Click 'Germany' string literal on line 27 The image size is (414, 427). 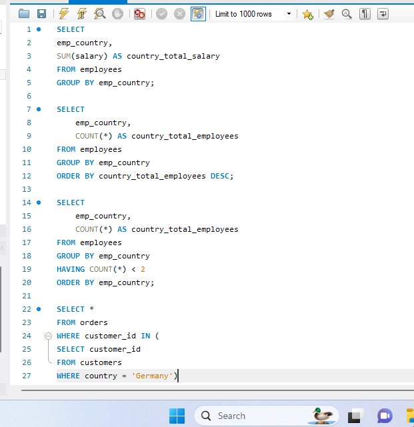coord(152,376)
